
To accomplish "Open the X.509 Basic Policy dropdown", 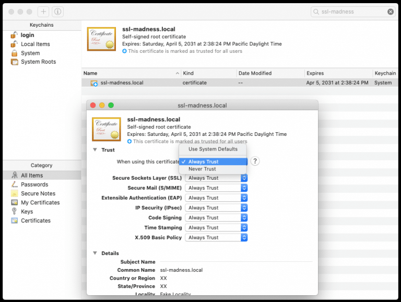I will click(216, 238).
